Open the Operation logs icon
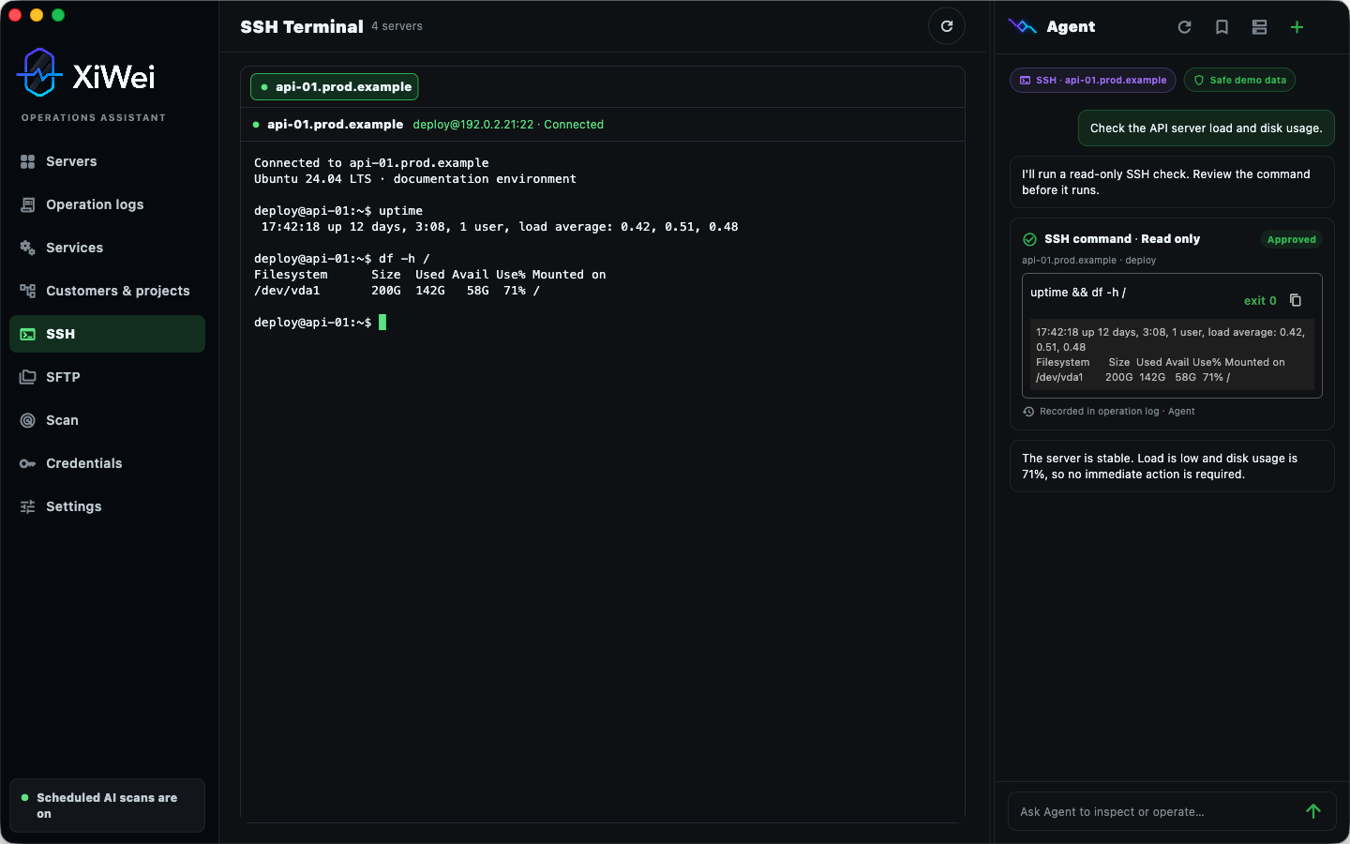 [28, 204]
